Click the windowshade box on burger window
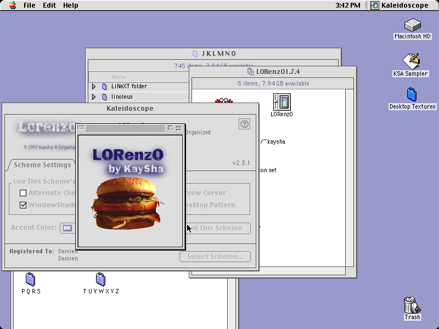 (x=179, y=128)
